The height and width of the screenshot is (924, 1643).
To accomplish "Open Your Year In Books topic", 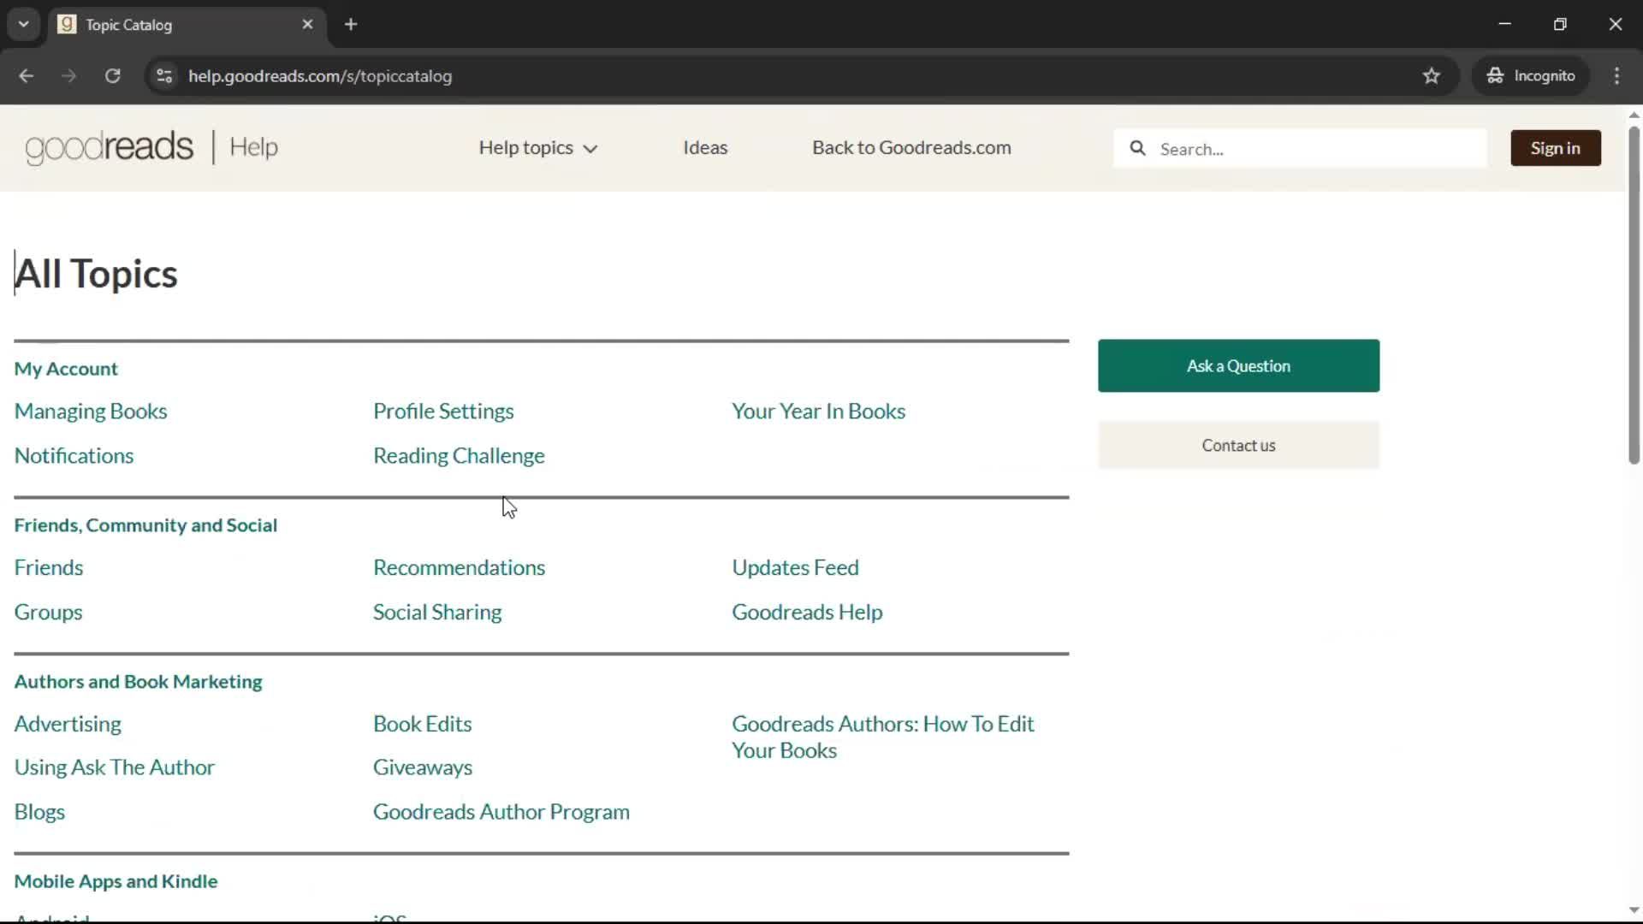I will pos(818,412).
